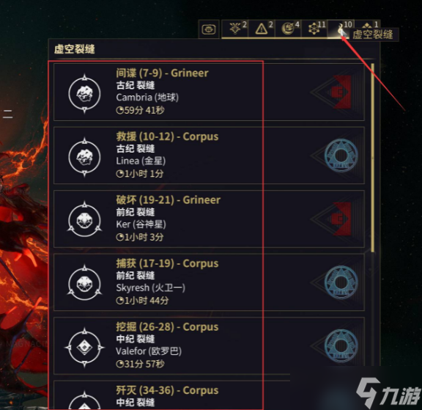The height and width of the screenshot is (410, 422).
Task: Toggle the eye visibility button
Action: click(x=209, y=29)
